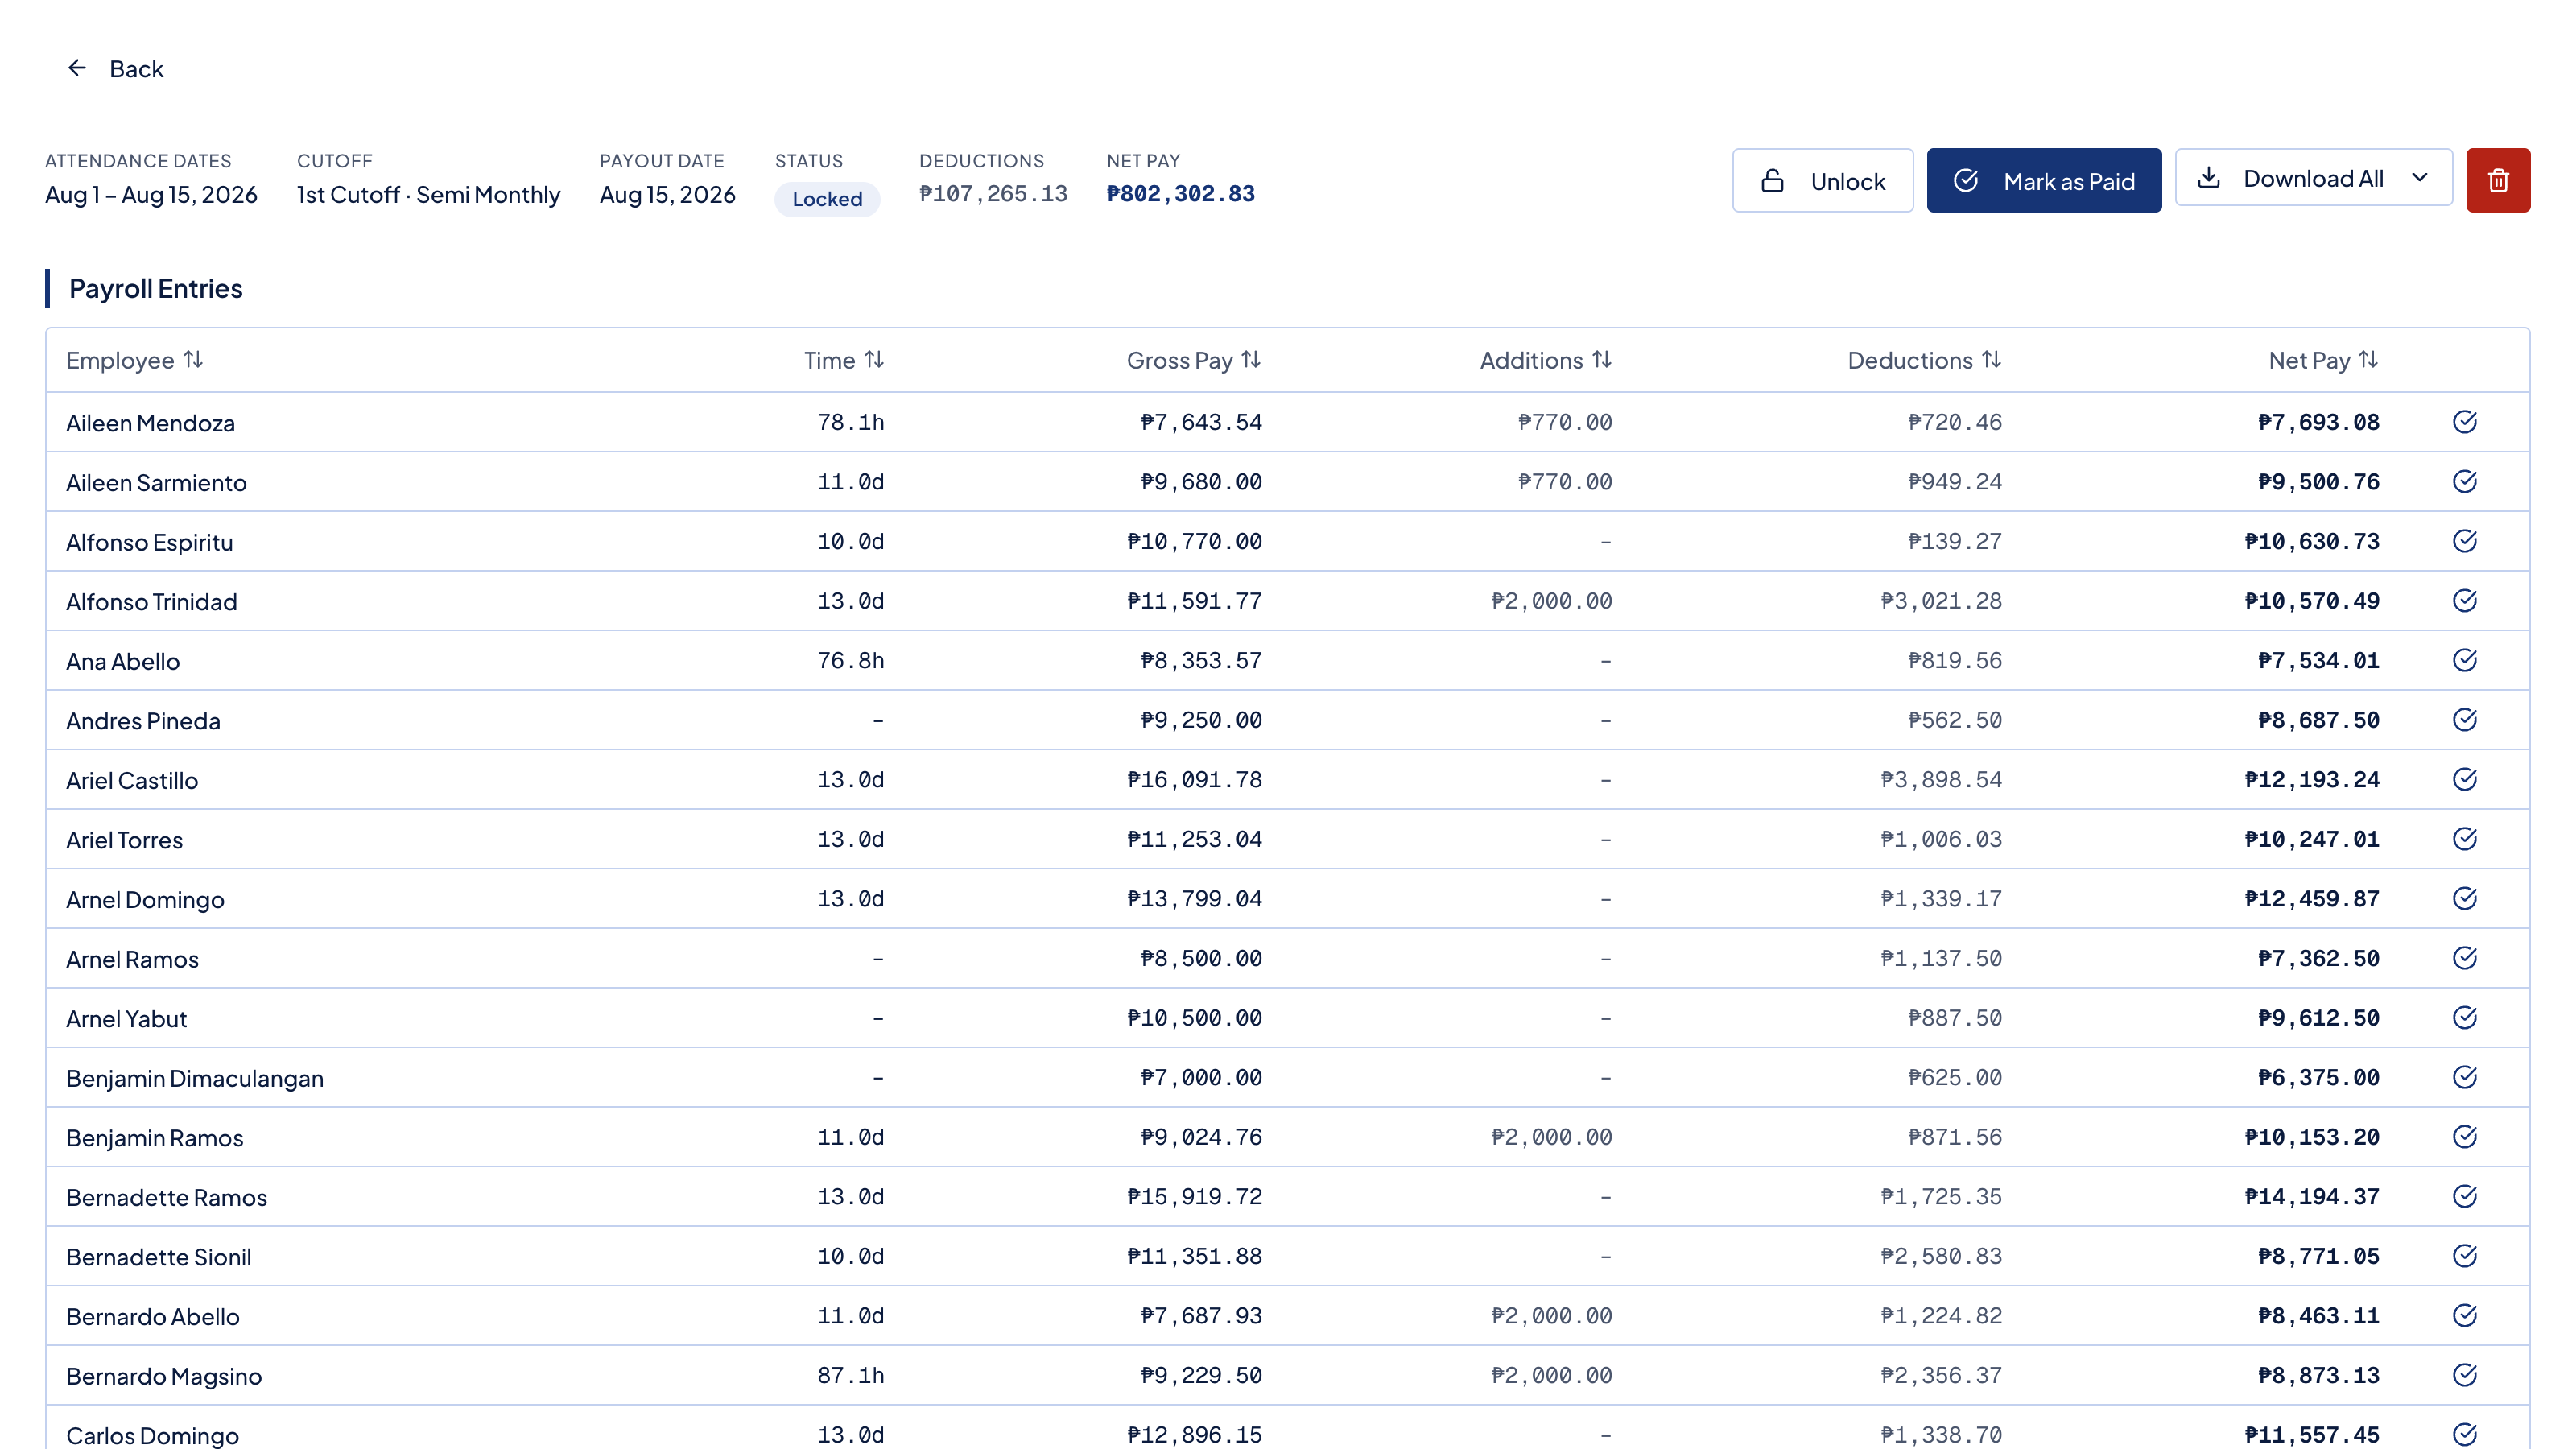Click Ariel Castillo gross pay ₱16,091.78
The height and width of the screenshot is (1449, 2576).
(1194, 780)
